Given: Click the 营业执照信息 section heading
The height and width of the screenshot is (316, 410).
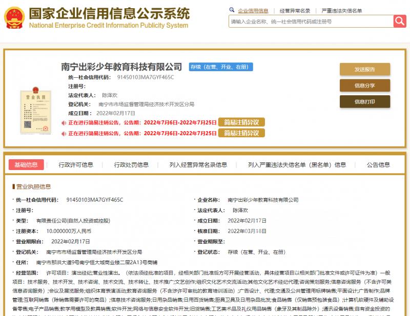Looking at the screenshot, I should [33, 186].
